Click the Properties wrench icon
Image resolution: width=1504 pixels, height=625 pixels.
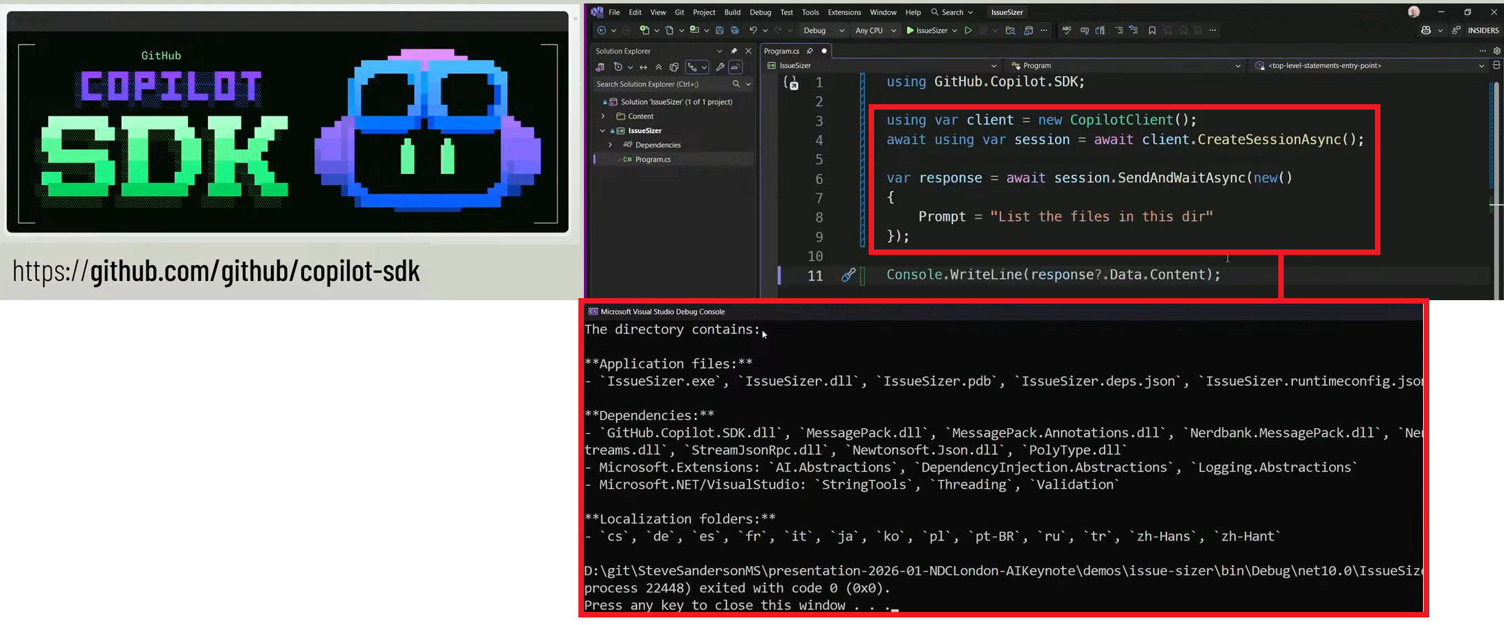tap(720, 67)
